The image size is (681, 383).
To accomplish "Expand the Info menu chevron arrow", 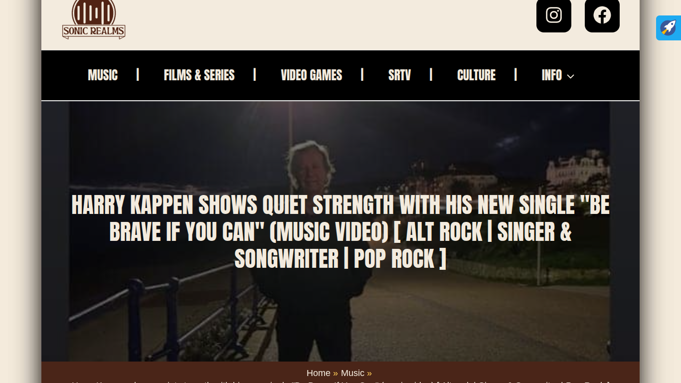I will tap(571, 76).
